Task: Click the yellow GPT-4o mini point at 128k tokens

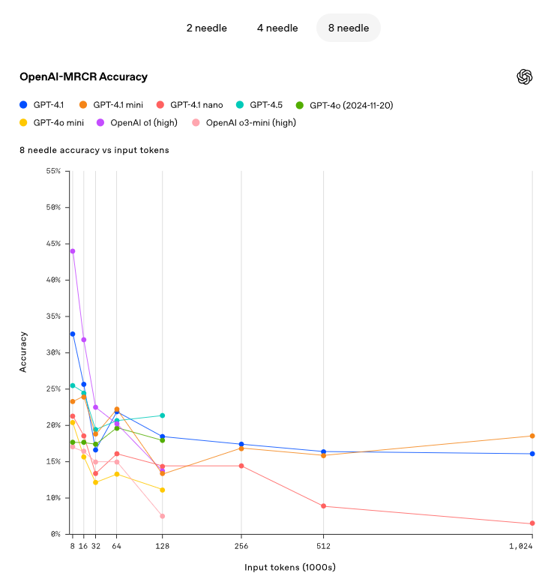Action: coord(163,490)
